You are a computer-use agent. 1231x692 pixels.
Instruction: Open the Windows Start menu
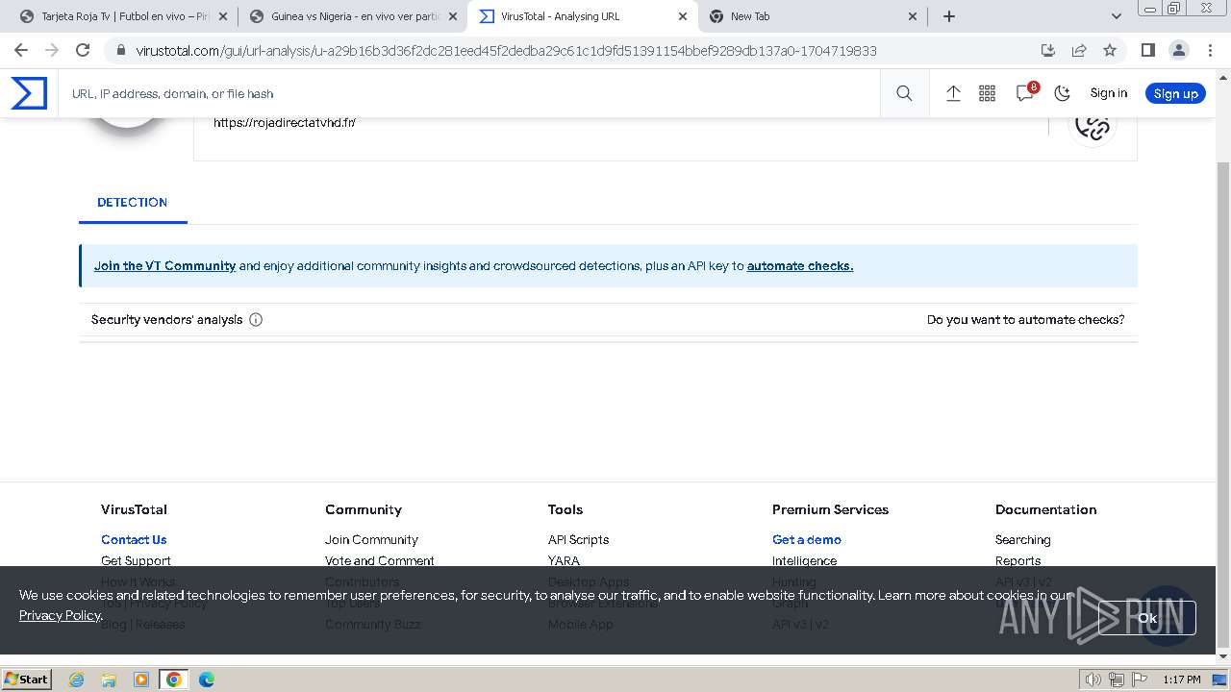coord(26,680)
